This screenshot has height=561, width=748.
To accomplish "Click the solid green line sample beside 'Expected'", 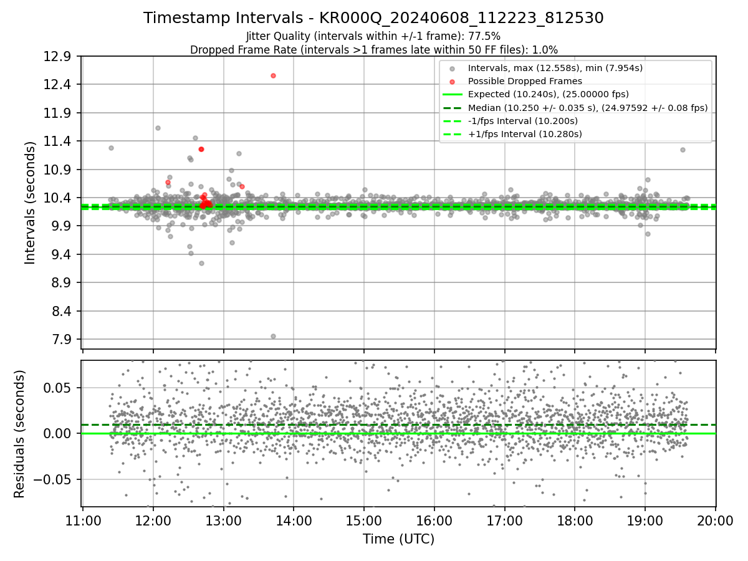I will tap(453, 95).
